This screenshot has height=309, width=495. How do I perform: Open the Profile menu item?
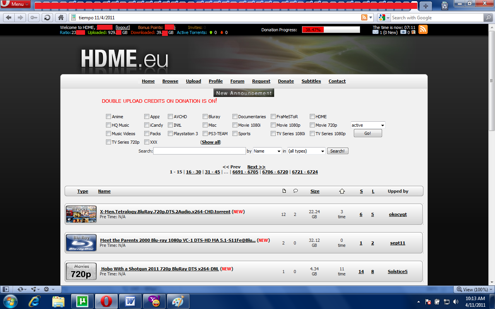click(x=216, y=81)
